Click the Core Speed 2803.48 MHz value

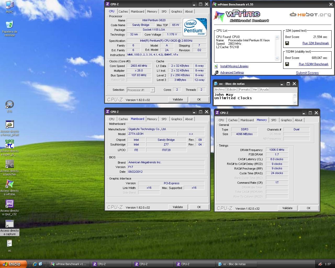[139, 66]
